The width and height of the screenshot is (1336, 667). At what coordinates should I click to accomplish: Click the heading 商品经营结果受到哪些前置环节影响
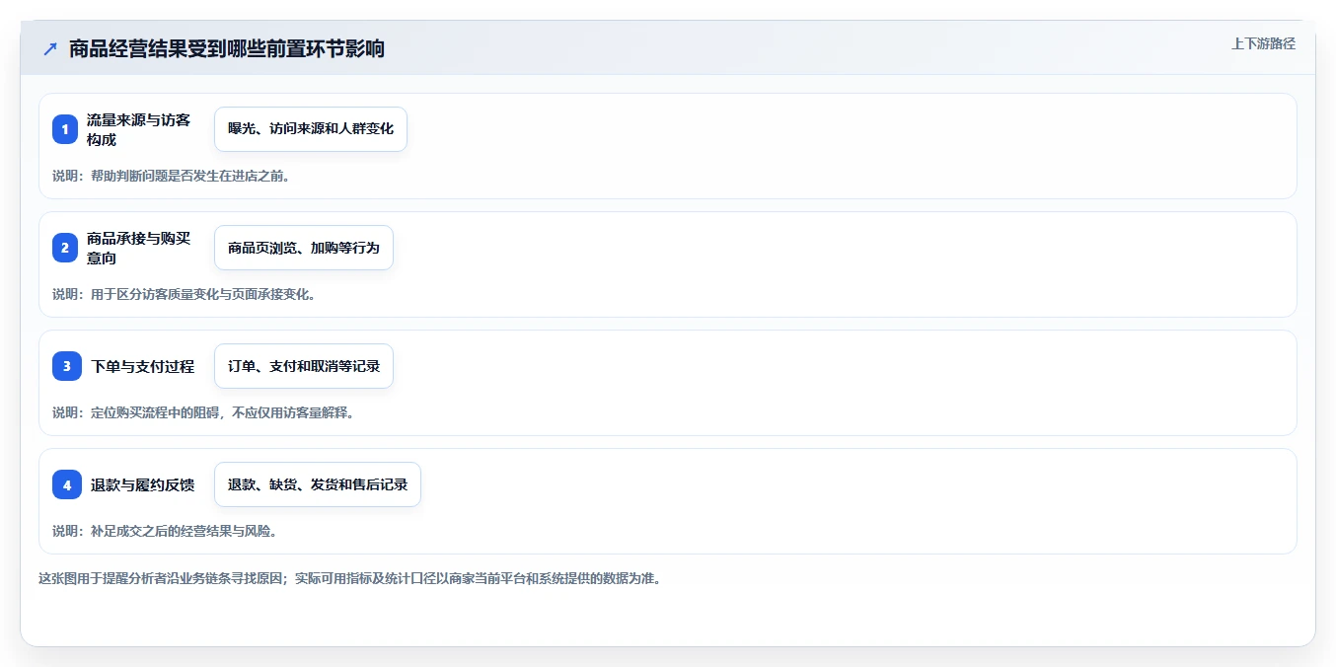click(227, 48)
